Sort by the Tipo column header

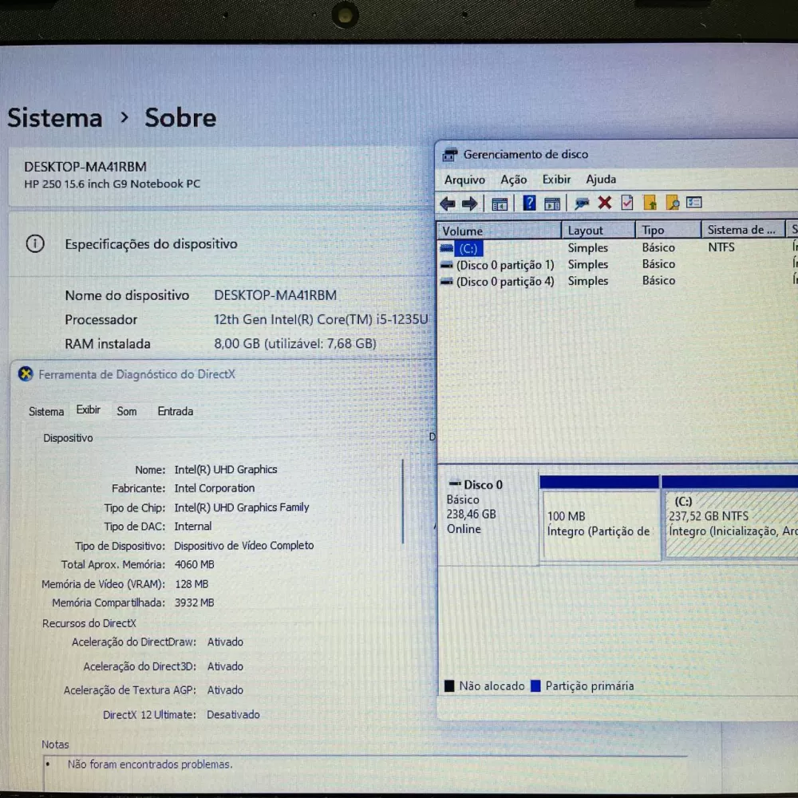pyautogui.click(x=668, y=230)
